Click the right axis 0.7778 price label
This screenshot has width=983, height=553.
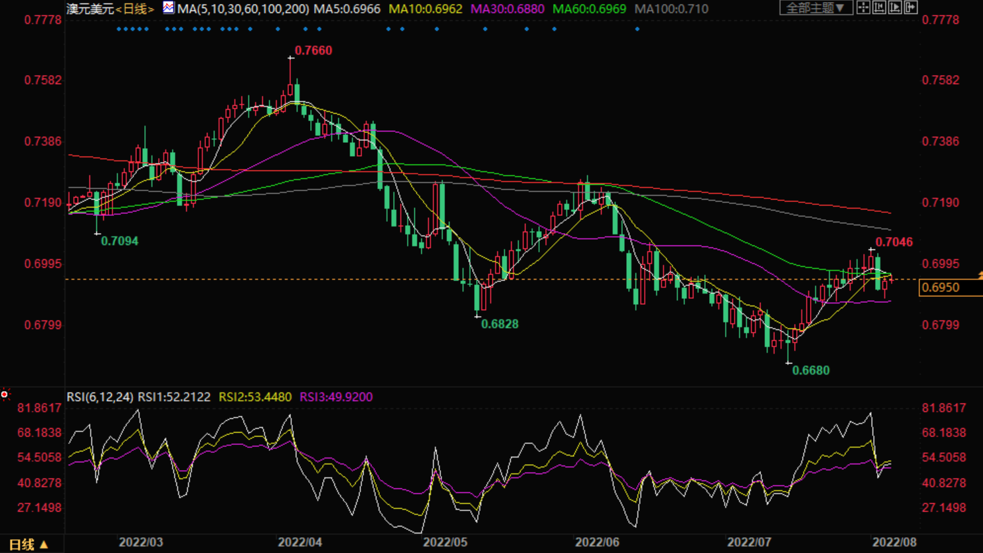[x=941, y=20]
